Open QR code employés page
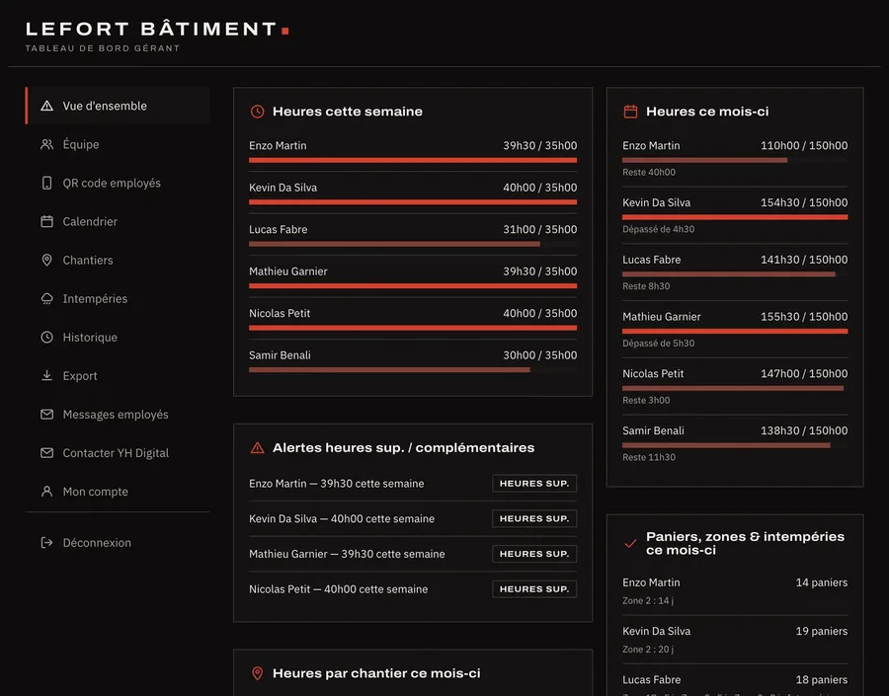 click(118, 183)
